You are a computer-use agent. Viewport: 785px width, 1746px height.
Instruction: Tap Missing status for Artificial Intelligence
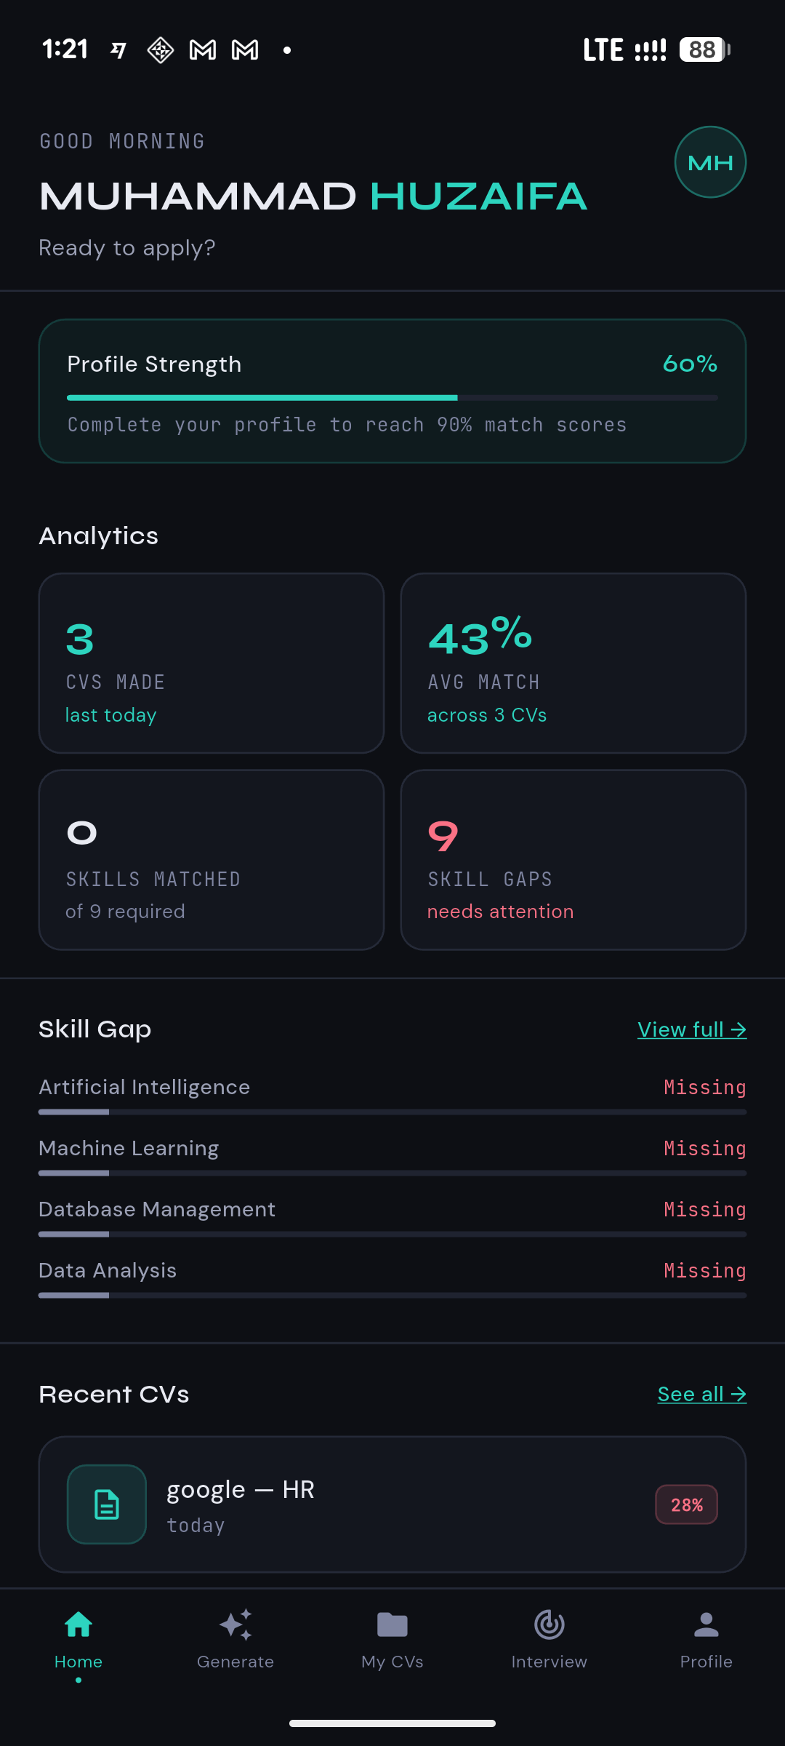click(x=705, y=1087)
